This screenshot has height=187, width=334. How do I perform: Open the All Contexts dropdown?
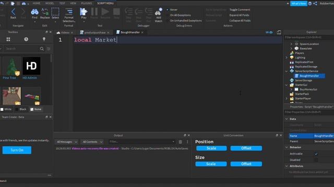click(92, 142)
